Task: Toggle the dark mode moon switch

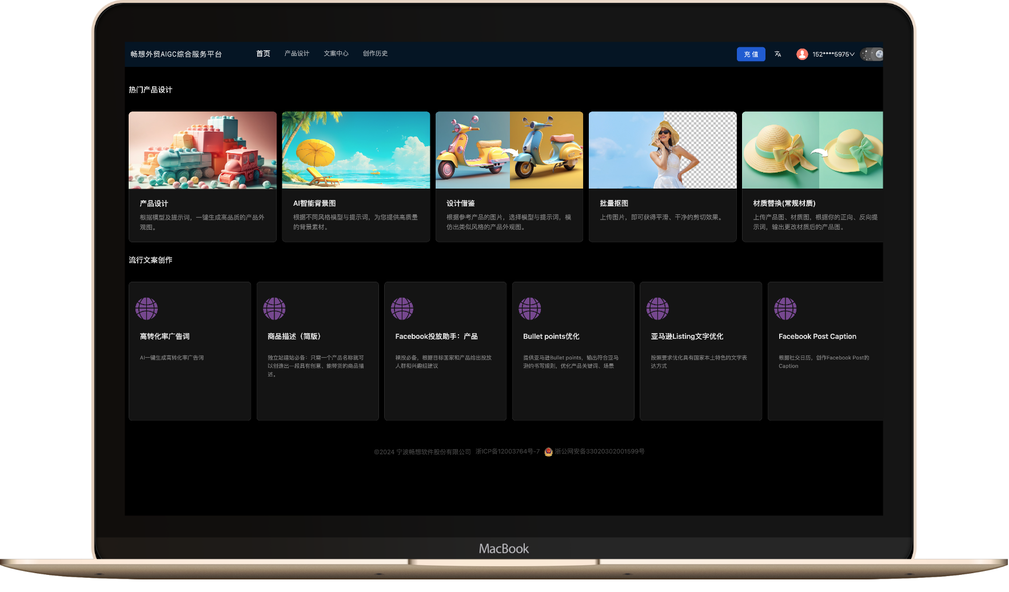Action: pyautogui.click(x=872, y=54)
